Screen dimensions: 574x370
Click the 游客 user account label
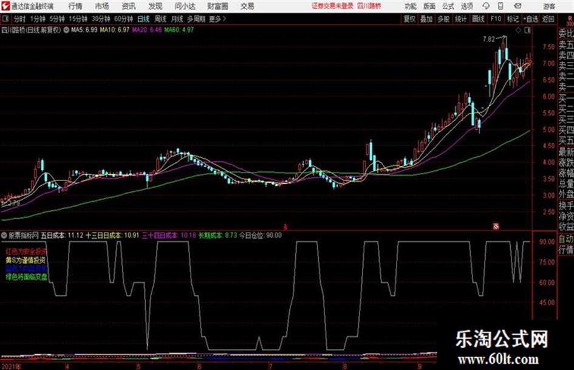549,6
